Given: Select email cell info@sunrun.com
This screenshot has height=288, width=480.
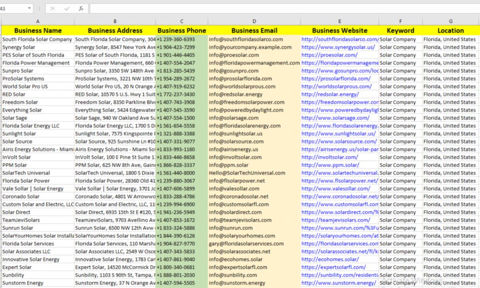Looking at the screenshot, I should [x=254, y=228].
